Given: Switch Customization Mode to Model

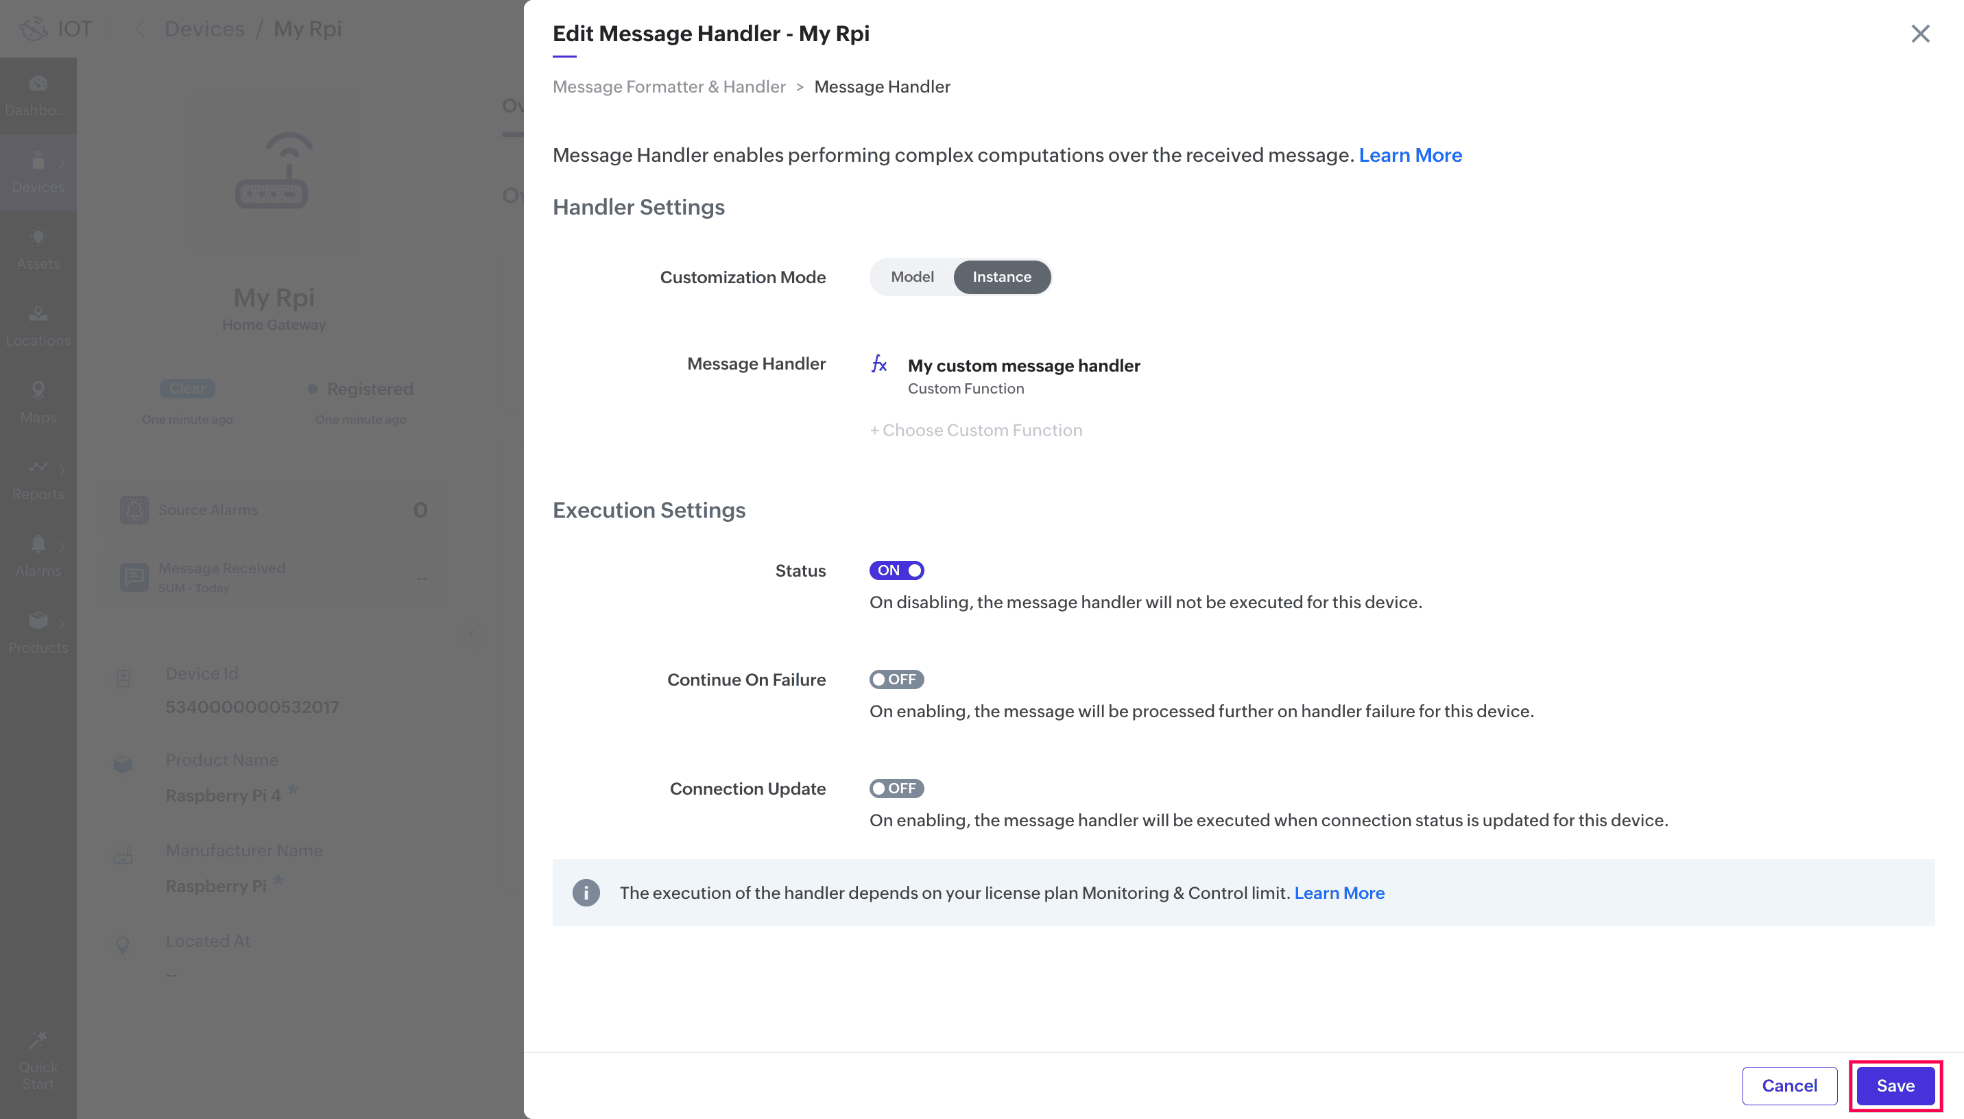Looking at the screenshot, I should (912, 277).
